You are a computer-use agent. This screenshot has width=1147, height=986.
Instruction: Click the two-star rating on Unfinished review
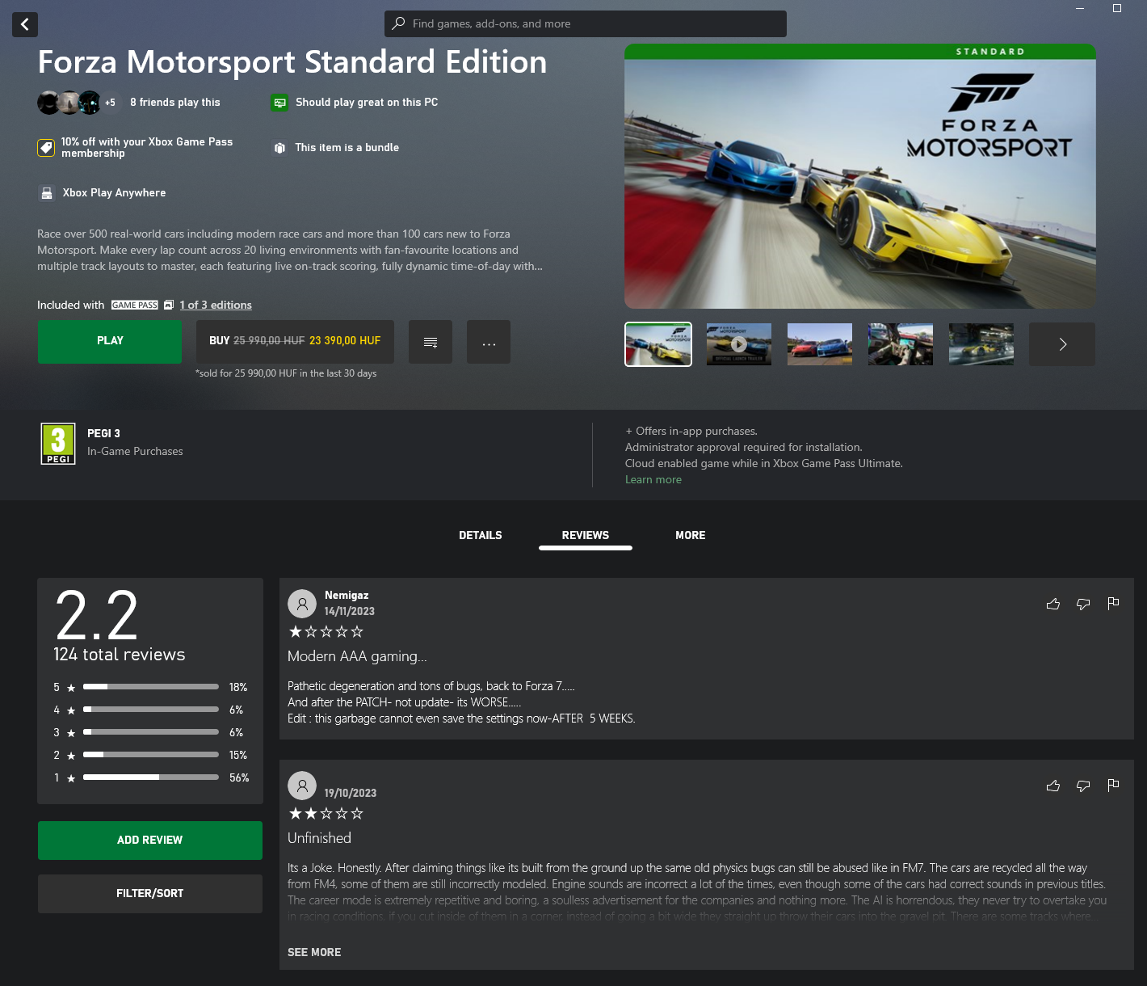326,814
